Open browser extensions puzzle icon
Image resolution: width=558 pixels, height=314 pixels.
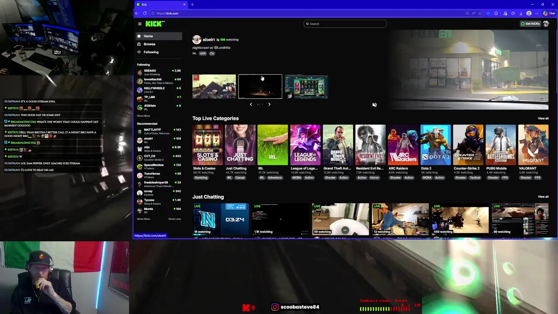click(x=496, y=14)
